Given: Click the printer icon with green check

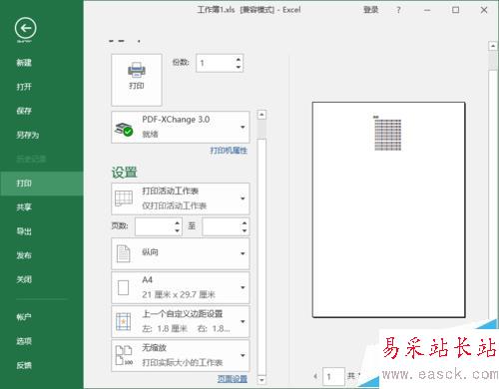Looking at the screenshot, I should coord(124,129).
